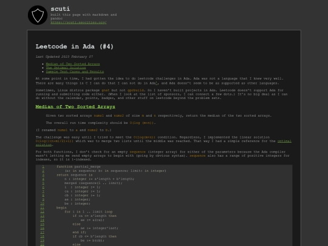Viewport: 328px width, 246px height.
Task: Click 'for i in 1 .. limit loop' code line
Action: [89, 212]
